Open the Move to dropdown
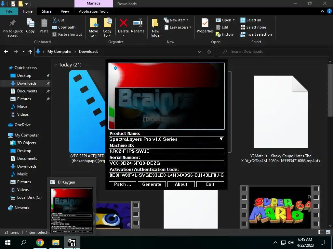The height and width of the screenshot is (249, 333). coord(93,33)
